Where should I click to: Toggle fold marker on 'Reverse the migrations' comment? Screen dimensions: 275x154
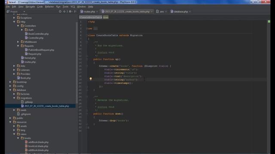(x=87, y=97)
